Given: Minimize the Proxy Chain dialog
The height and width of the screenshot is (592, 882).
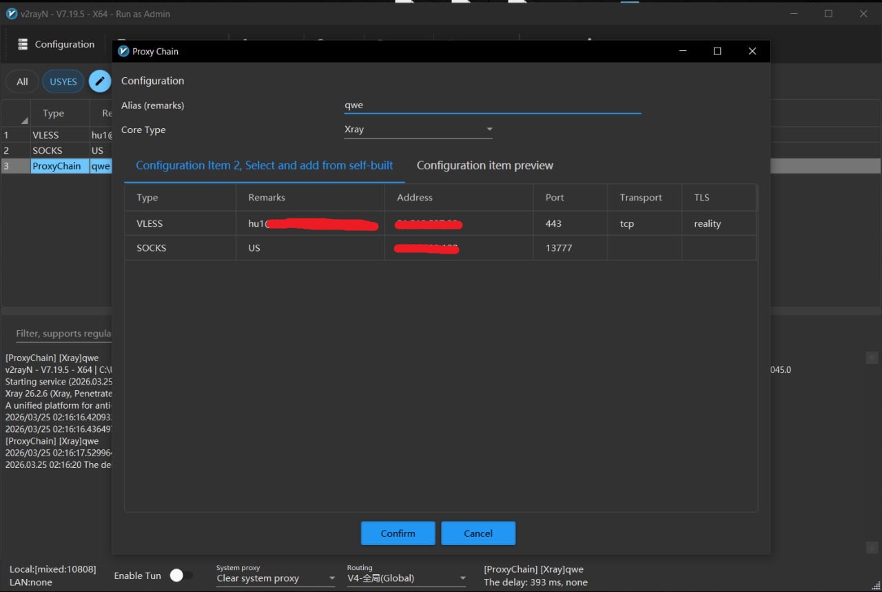Looking at the screenshot, I should (x=682, y=51).
